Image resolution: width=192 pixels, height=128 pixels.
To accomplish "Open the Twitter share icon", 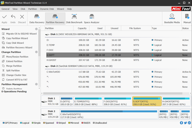I will pyautogui.click(x=185, y=123).
